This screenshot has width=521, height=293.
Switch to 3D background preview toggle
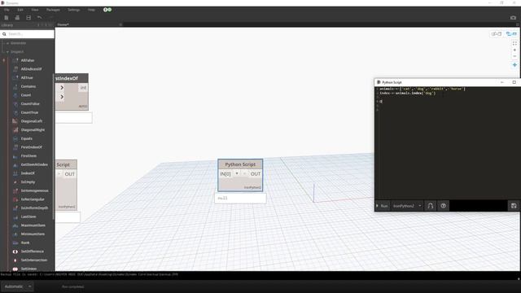(x=511, y=34)
